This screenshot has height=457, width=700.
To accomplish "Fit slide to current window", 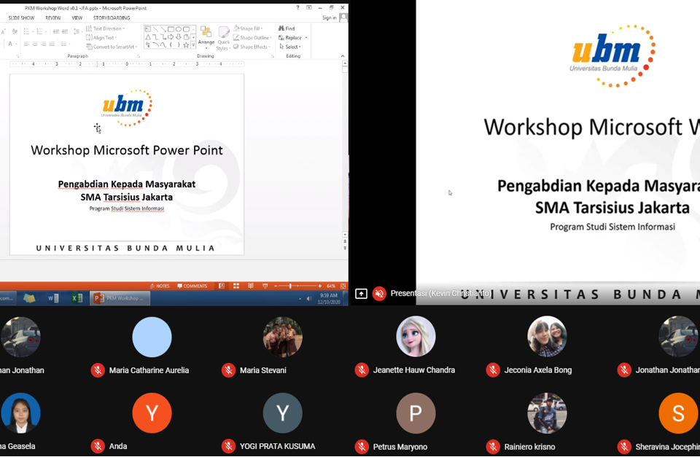I will [343, 286].
